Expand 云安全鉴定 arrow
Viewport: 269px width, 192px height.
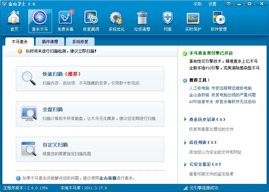[185, 164]
